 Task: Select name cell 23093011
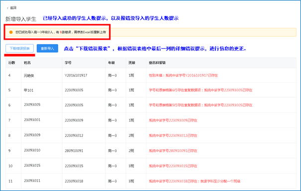[x=32, y=181]
